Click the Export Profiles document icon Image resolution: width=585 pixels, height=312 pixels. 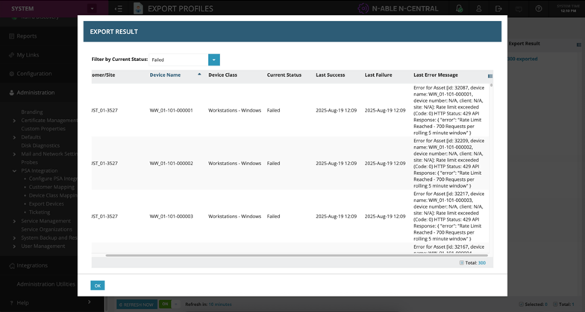(138, 9)
